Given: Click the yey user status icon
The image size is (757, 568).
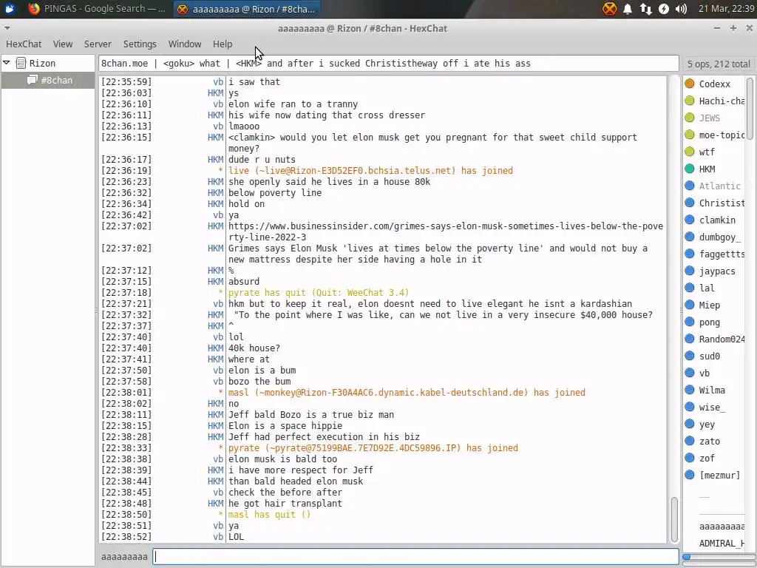Looking at the screenshot, I should pos(690,424).
